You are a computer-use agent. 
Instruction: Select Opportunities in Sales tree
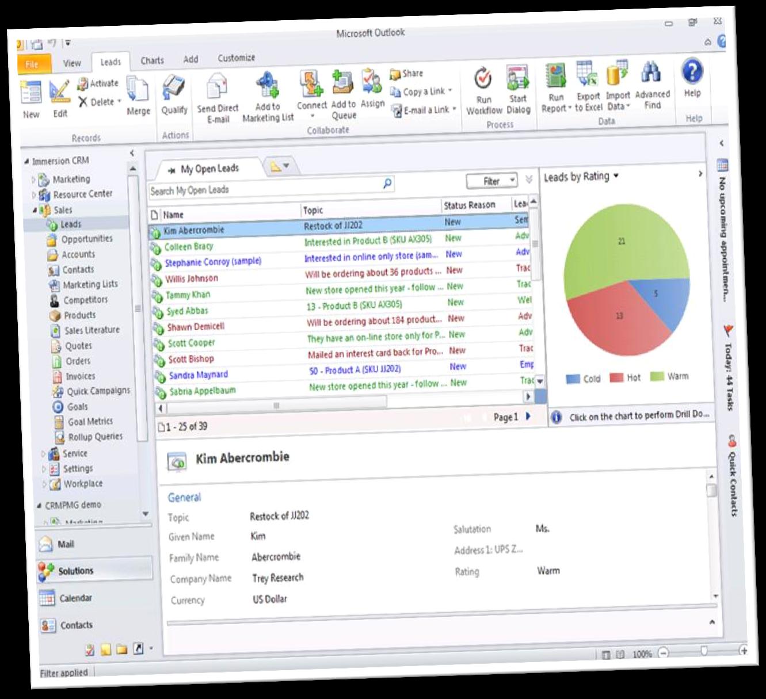[x=87, y=239]
